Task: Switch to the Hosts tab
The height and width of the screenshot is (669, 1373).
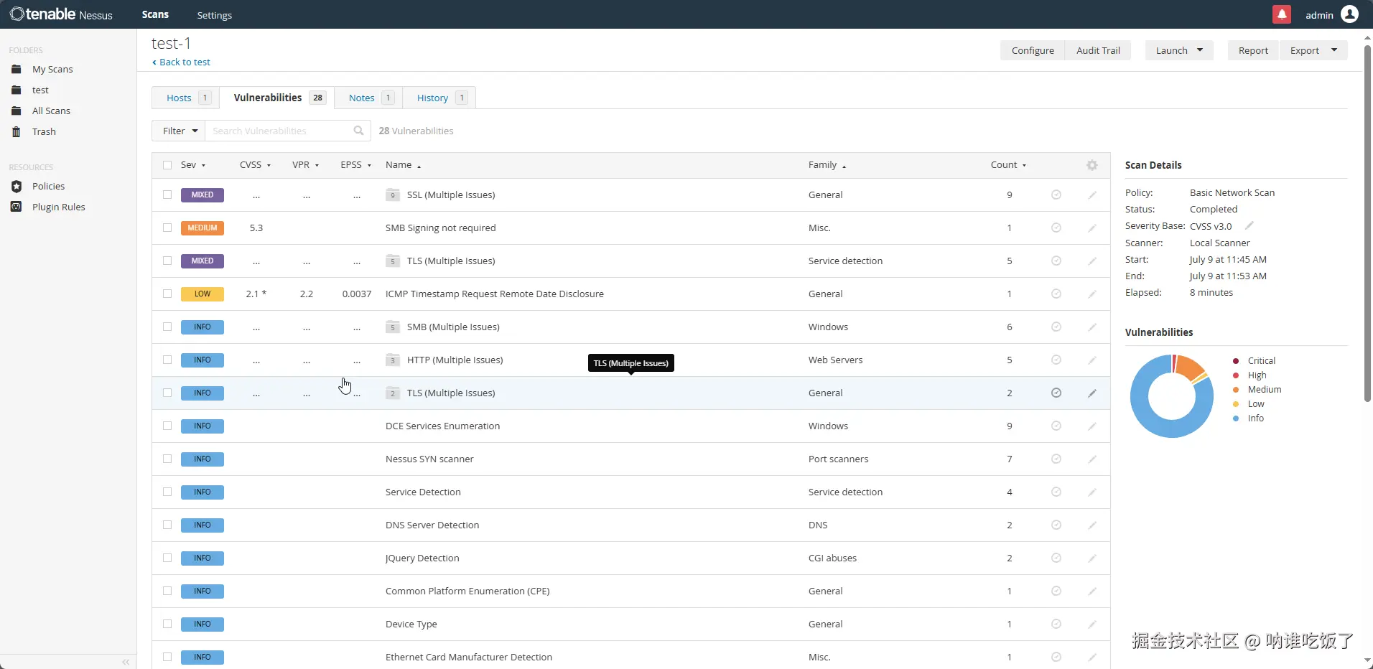Action: (x=186, y=98)
